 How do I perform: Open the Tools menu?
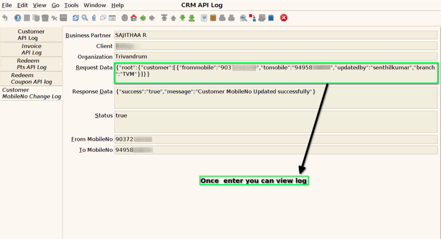[72, 5]
